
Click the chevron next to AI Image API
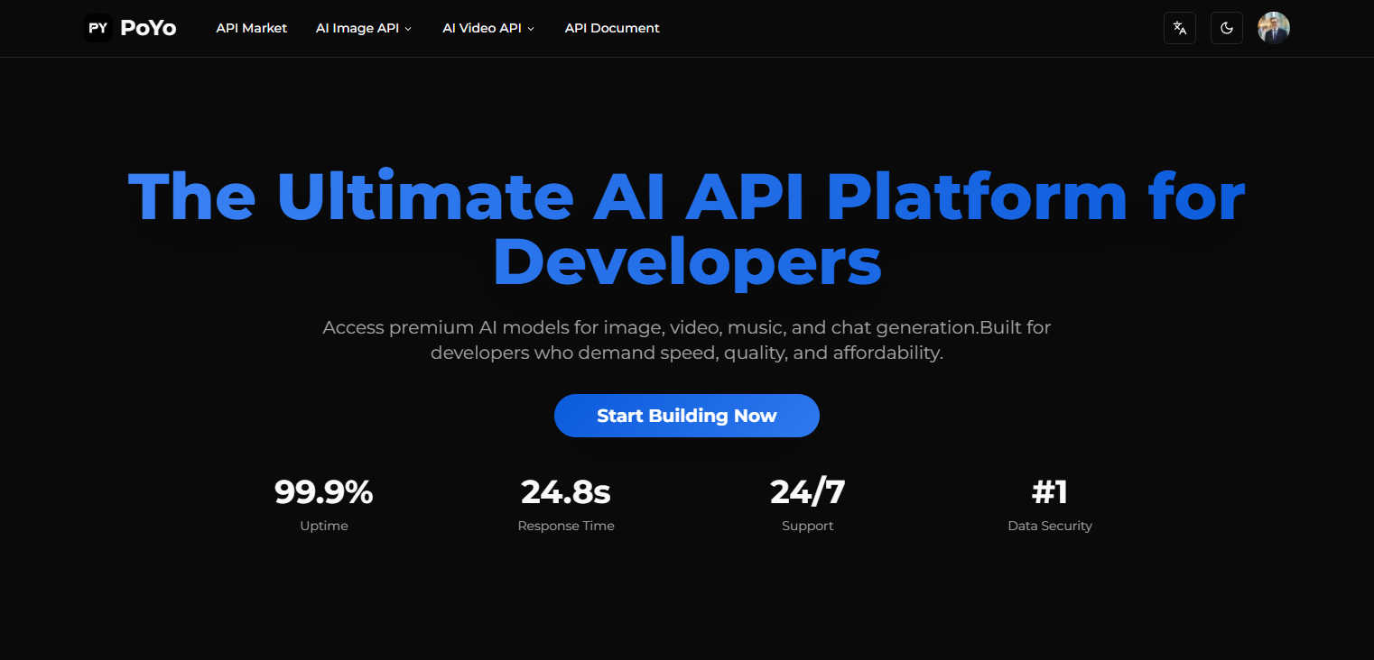tap(408, 28)
